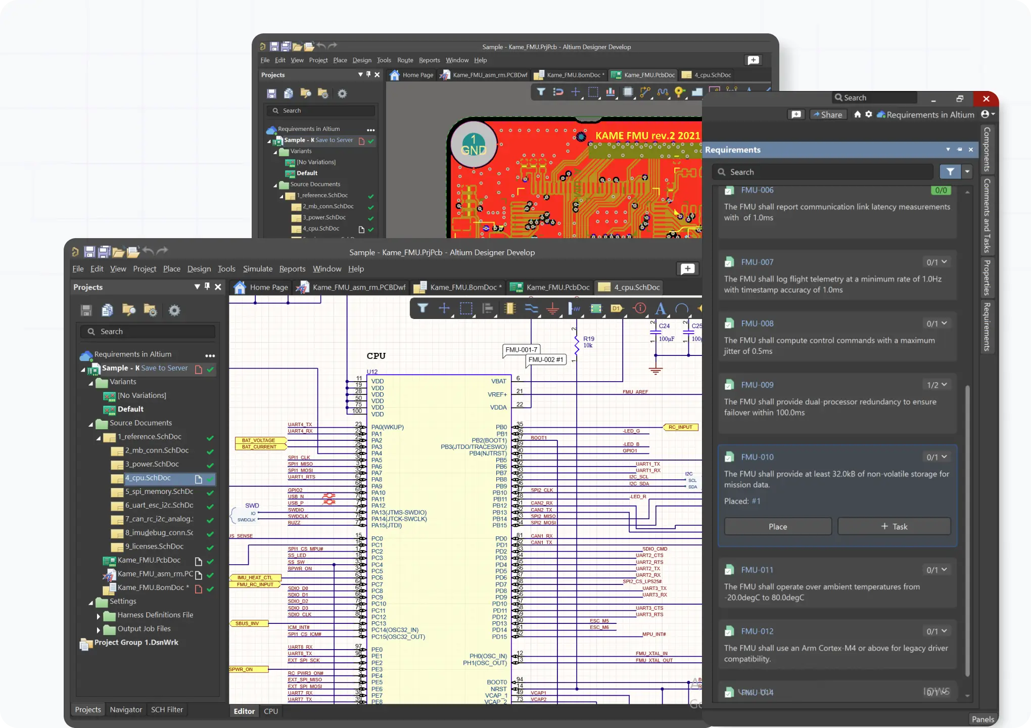Click the green Sheet Symbol tool
The width and height of the screenshot is (1031, 728).
coord(596,308)
